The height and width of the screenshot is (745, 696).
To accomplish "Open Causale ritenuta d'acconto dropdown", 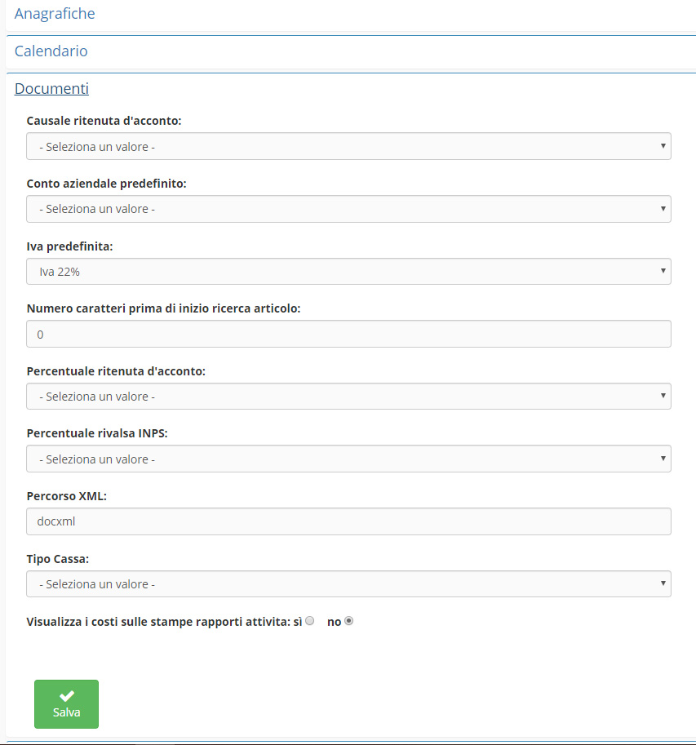I will pos(348,147).
